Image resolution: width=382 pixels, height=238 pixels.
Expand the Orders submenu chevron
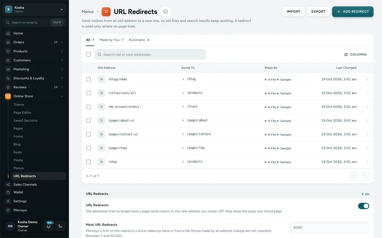tap(62, 42)
